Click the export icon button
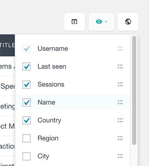 pyautogui.click(x=74, y=22)
